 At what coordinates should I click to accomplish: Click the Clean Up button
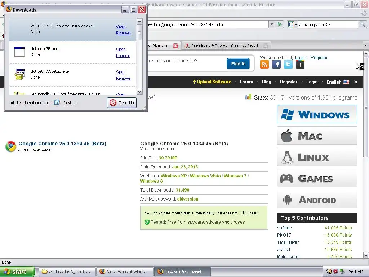click(122, 103)
